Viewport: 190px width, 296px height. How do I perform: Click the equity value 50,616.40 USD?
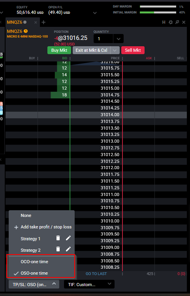tap(30, 13)
